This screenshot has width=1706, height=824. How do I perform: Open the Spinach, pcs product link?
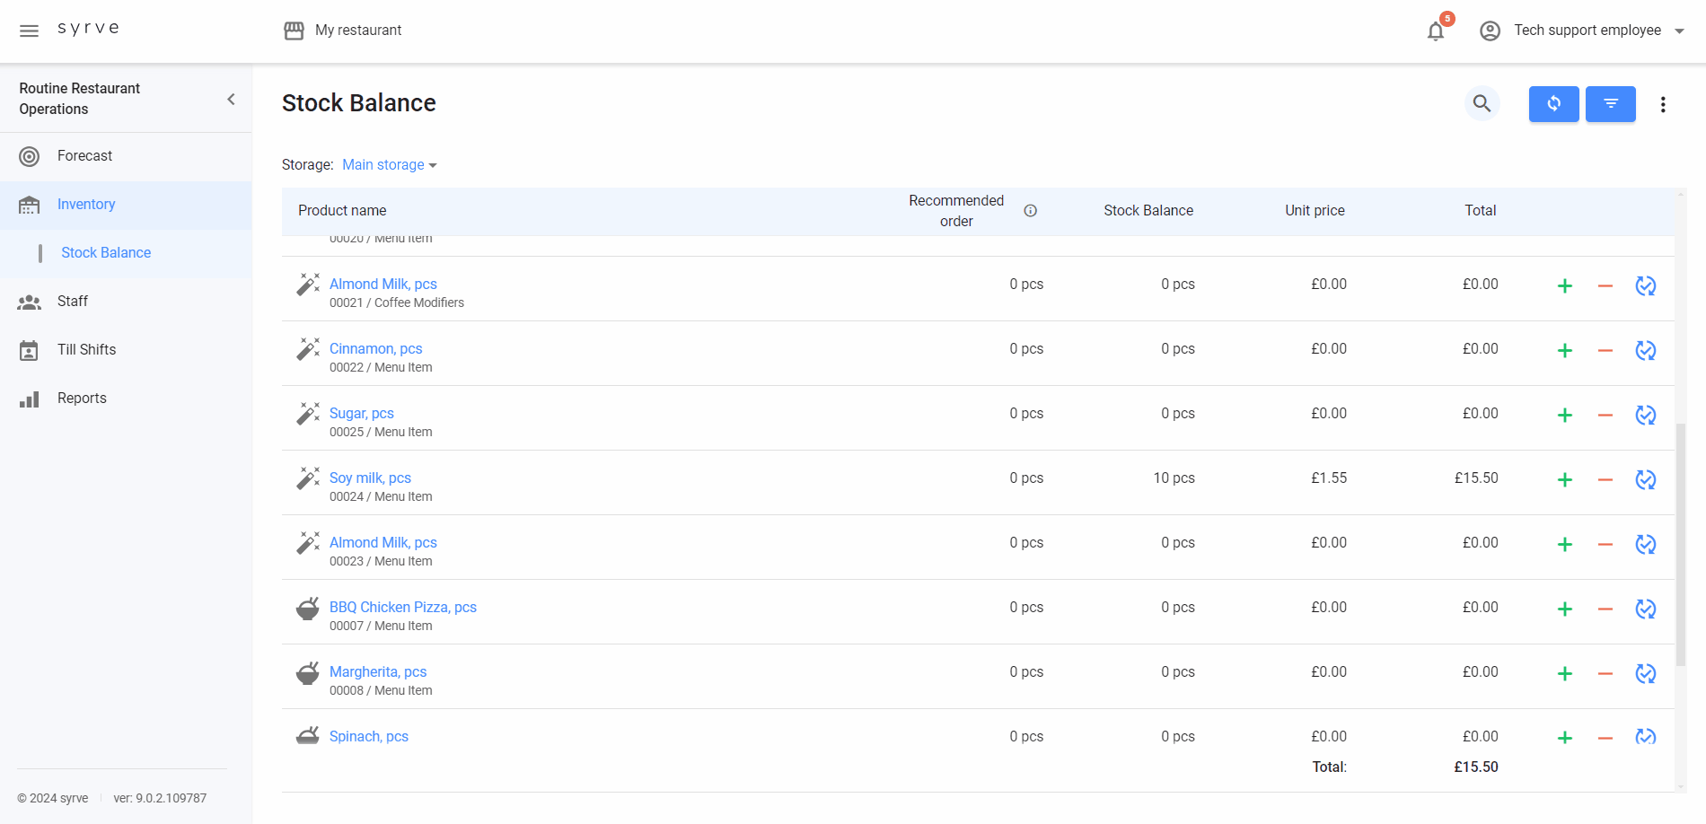click(368, 737)
